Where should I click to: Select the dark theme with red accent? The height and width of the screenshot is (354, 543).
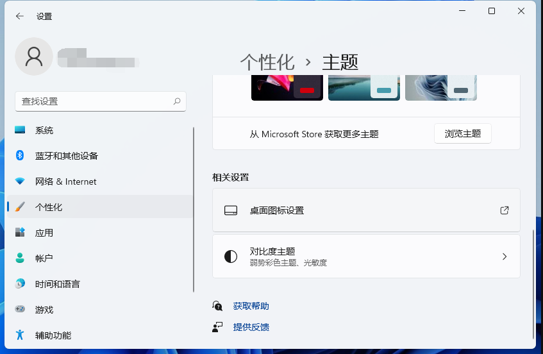pos(287,88)
